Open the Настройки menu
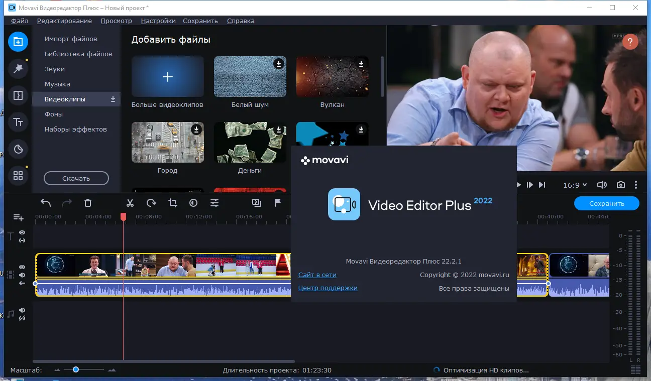 158,21
